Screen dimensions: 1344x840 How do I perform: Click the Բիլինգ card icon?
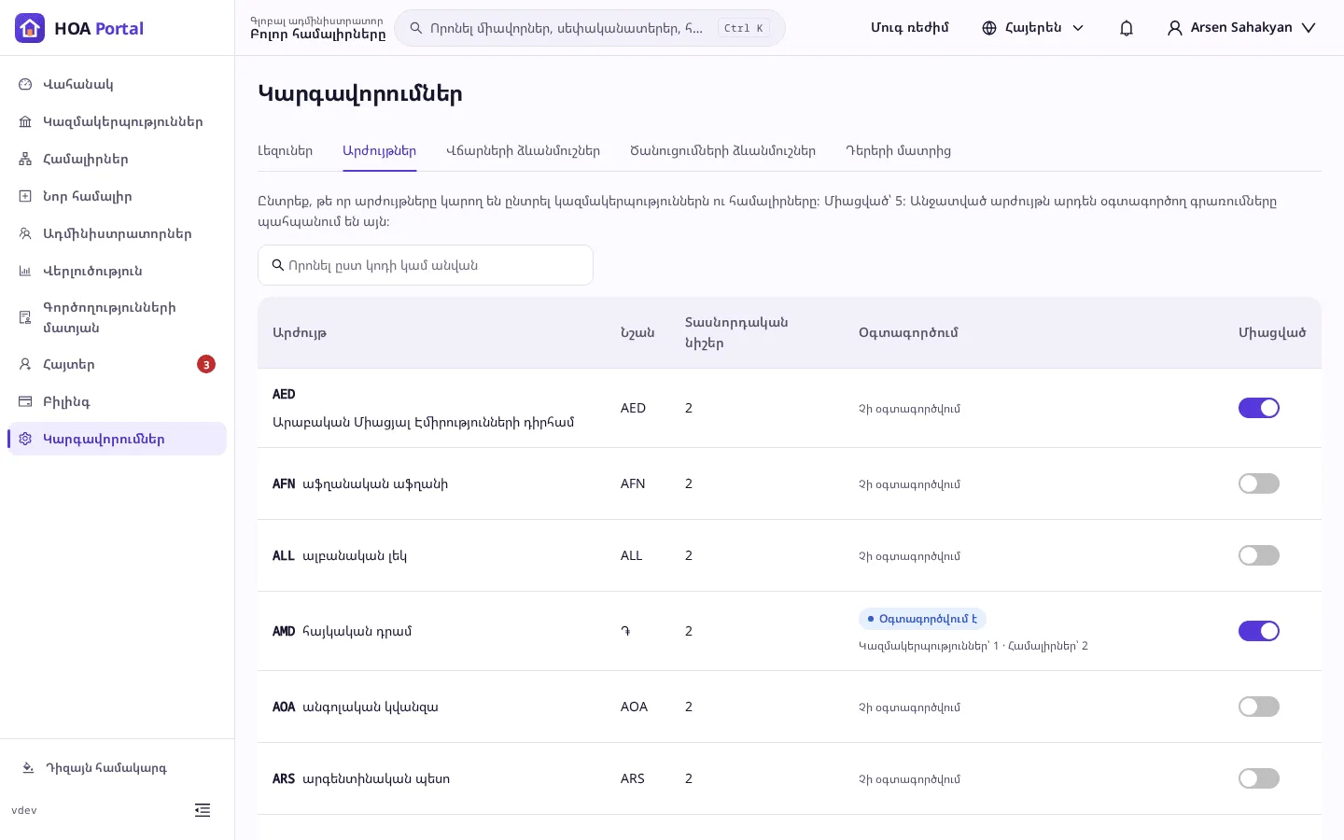(x=25, y=401)
